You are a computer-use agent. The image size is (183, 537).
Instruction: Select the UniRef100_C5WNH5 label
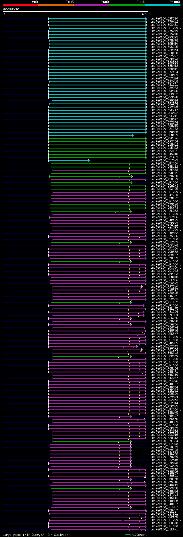point(164,132)
